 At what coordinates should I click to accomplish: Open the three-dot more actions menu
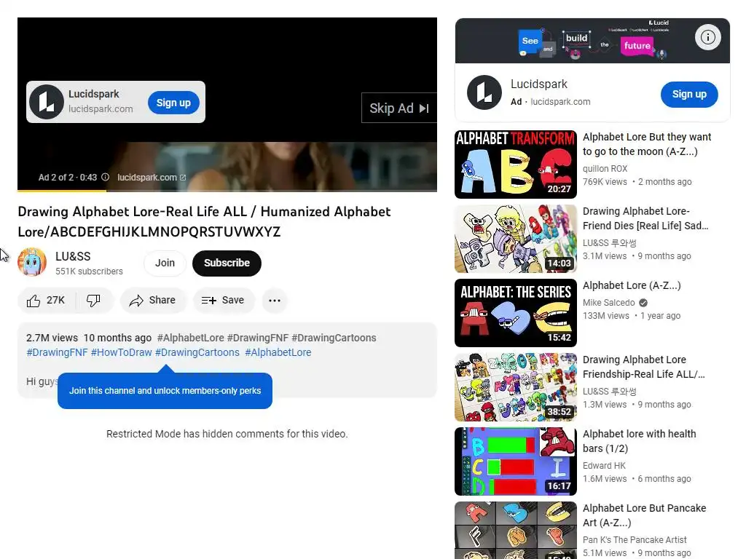coord(275,301)
